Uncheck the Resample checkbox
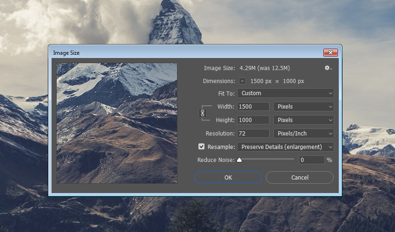Screen dimensions: 395x232 (x=201, y=147)
